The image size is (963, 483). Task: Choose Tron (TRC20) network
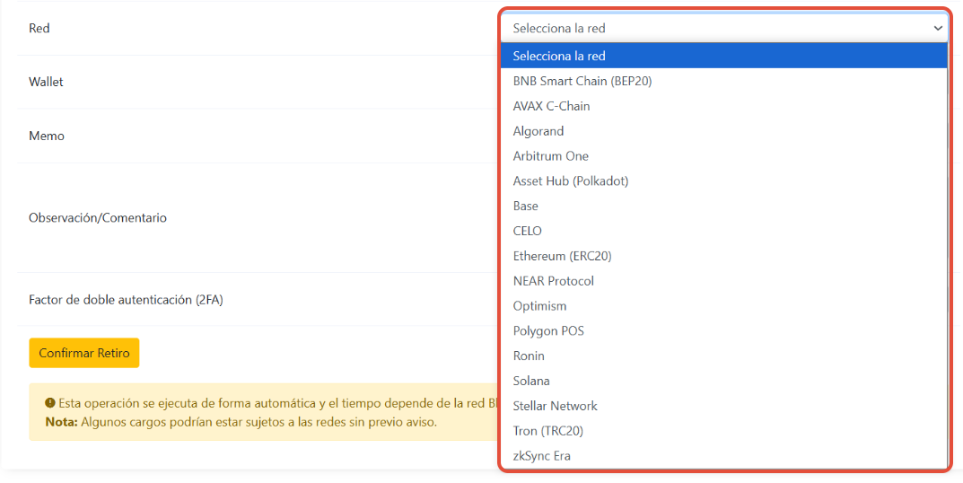tap(724, 432)
